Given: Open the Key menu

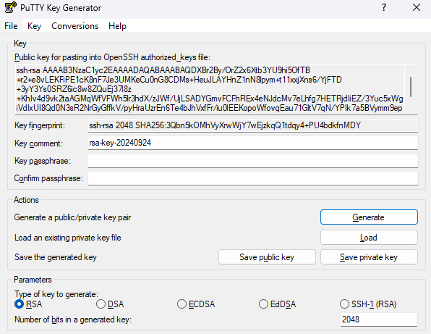Looking at the screenshot, I should point(34,26).
